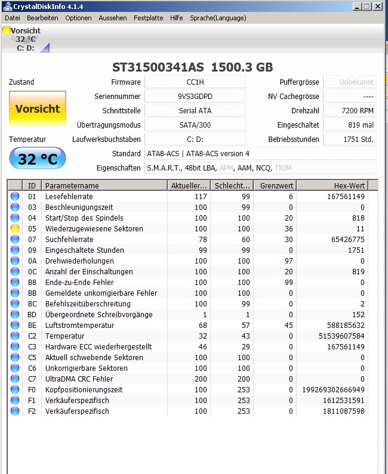This screenshot has height=474, width=388.
Task: Open the Datei menu
Action: pos(13,18)
